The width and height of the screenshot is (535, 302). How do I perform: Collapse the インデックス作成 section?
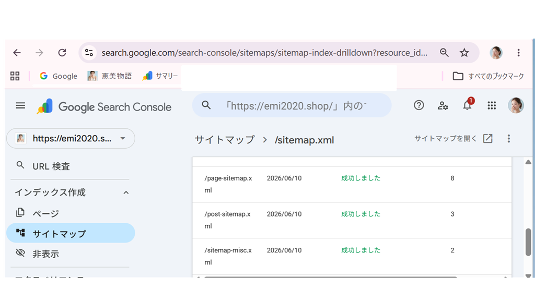click(x=126, y=192)
